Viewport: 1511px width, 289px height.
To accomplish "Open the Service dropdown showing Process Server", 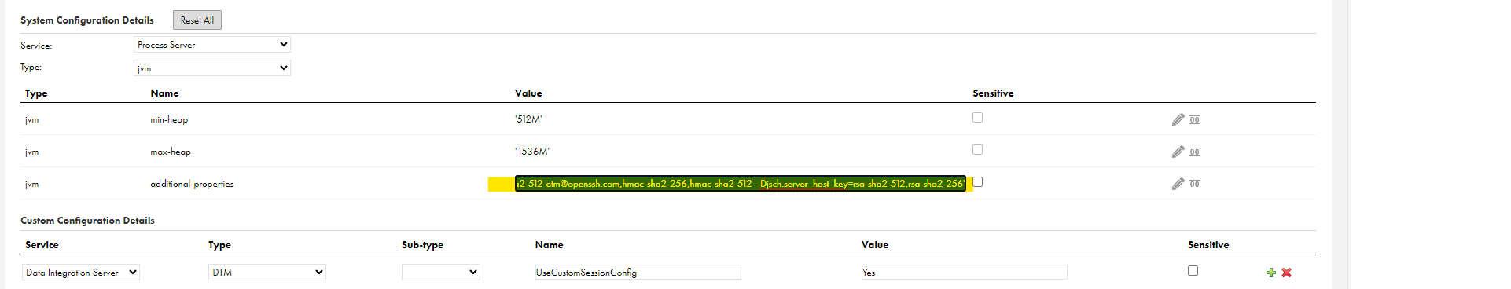I will [x=212, y=45].
